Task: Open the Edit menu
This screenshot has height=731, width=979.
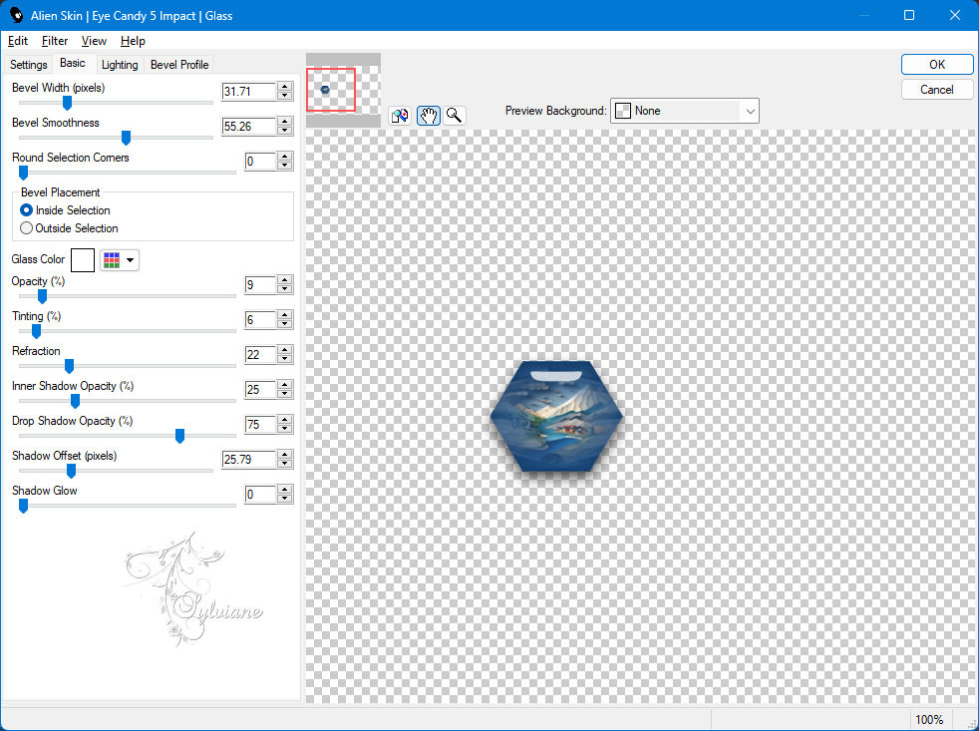Action: [x=18, y=41]
